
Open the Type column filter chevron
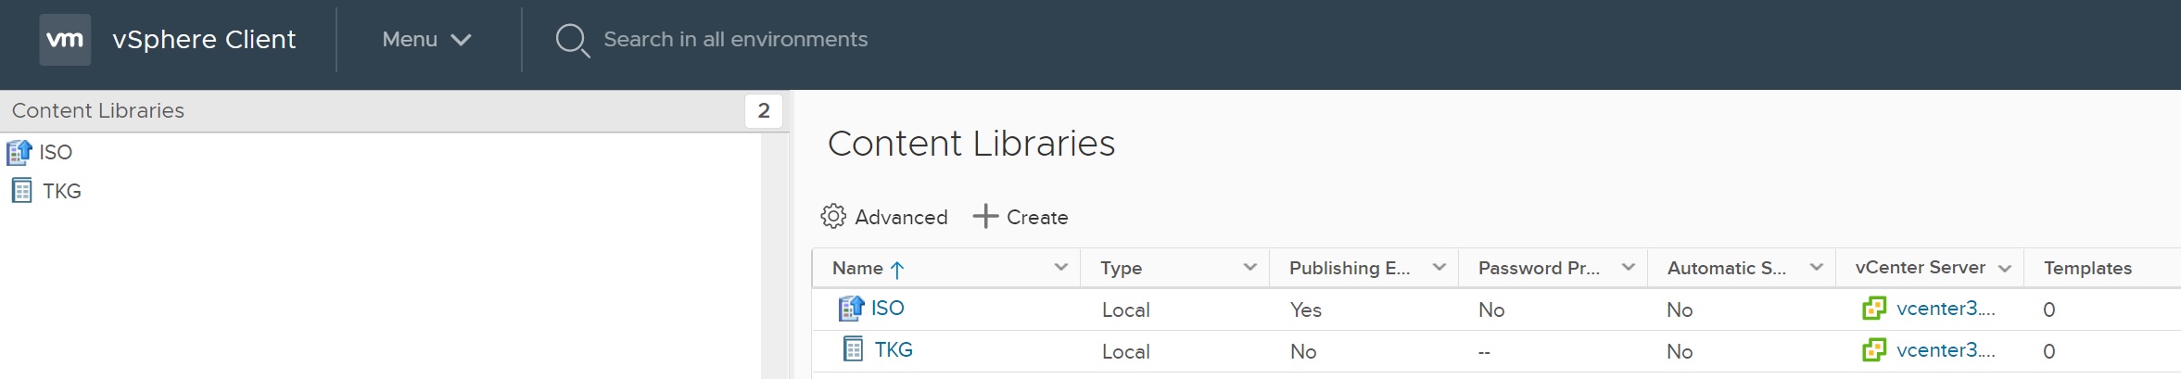[x=1249, y=268]
